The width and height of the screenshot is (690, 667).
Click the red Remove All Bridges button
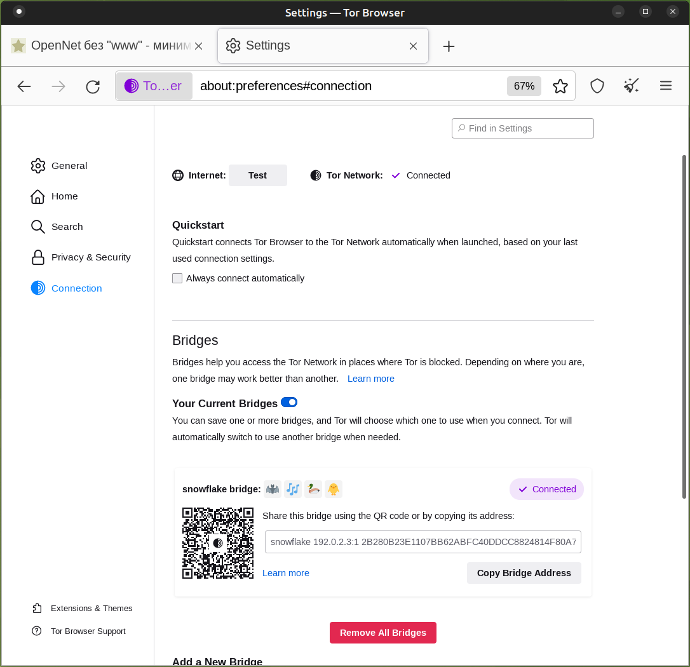click(x=382, y=633)
